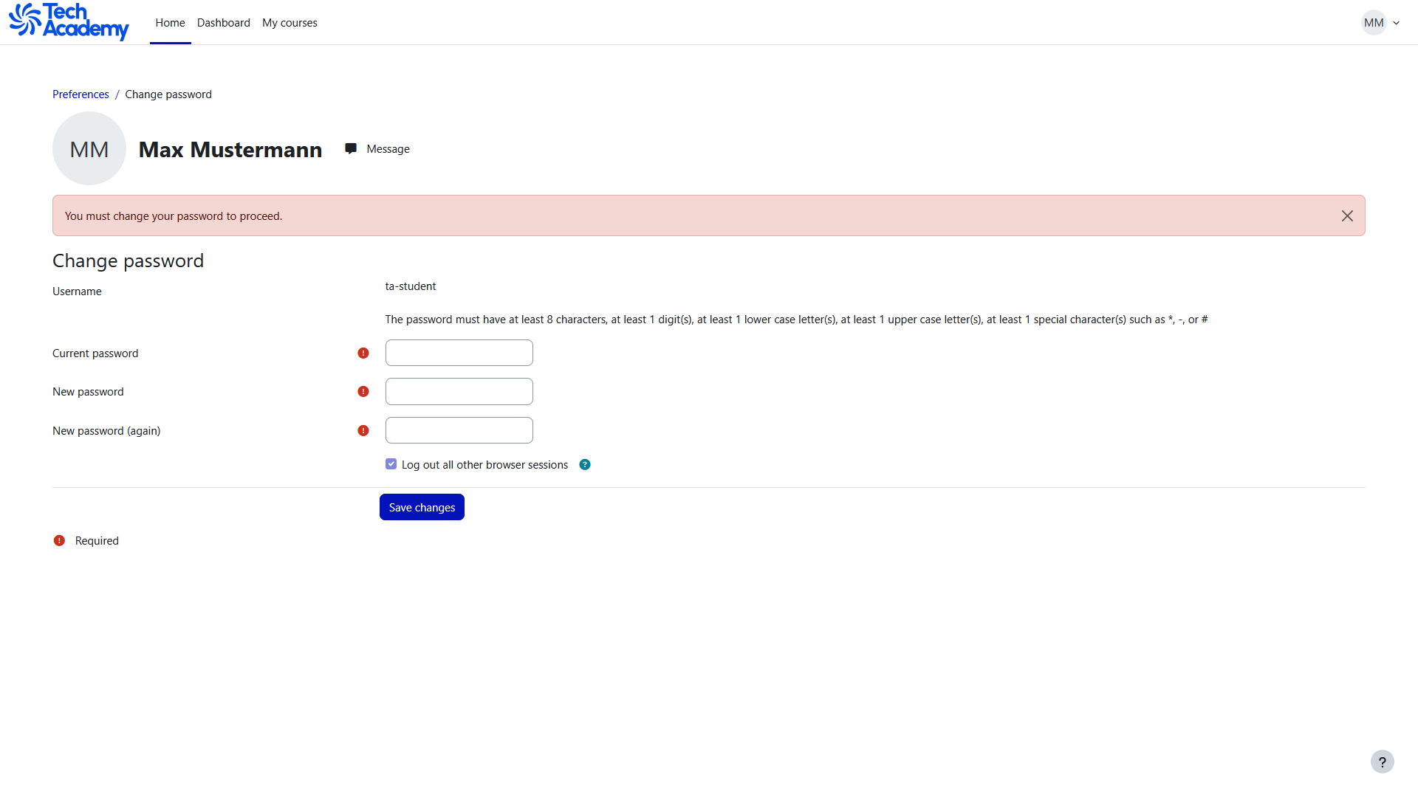
Task: Click required icon beside New password (again)
Action: [363, 431]
